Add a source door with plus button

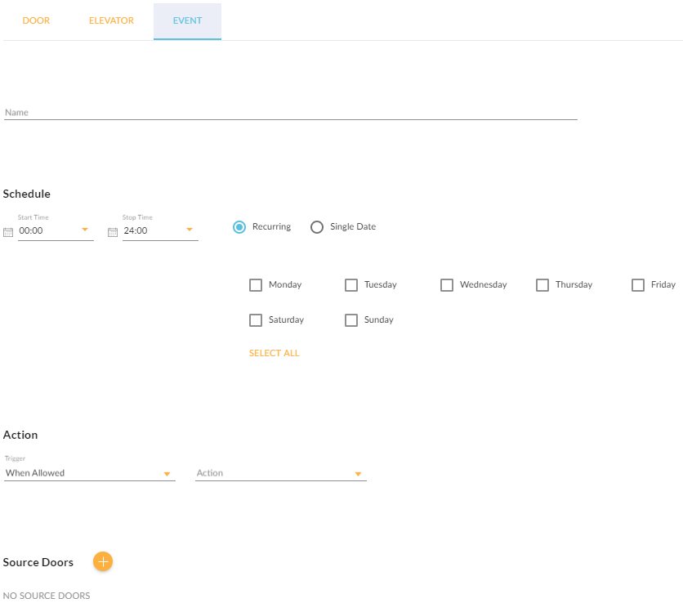[x=103, y=561]
